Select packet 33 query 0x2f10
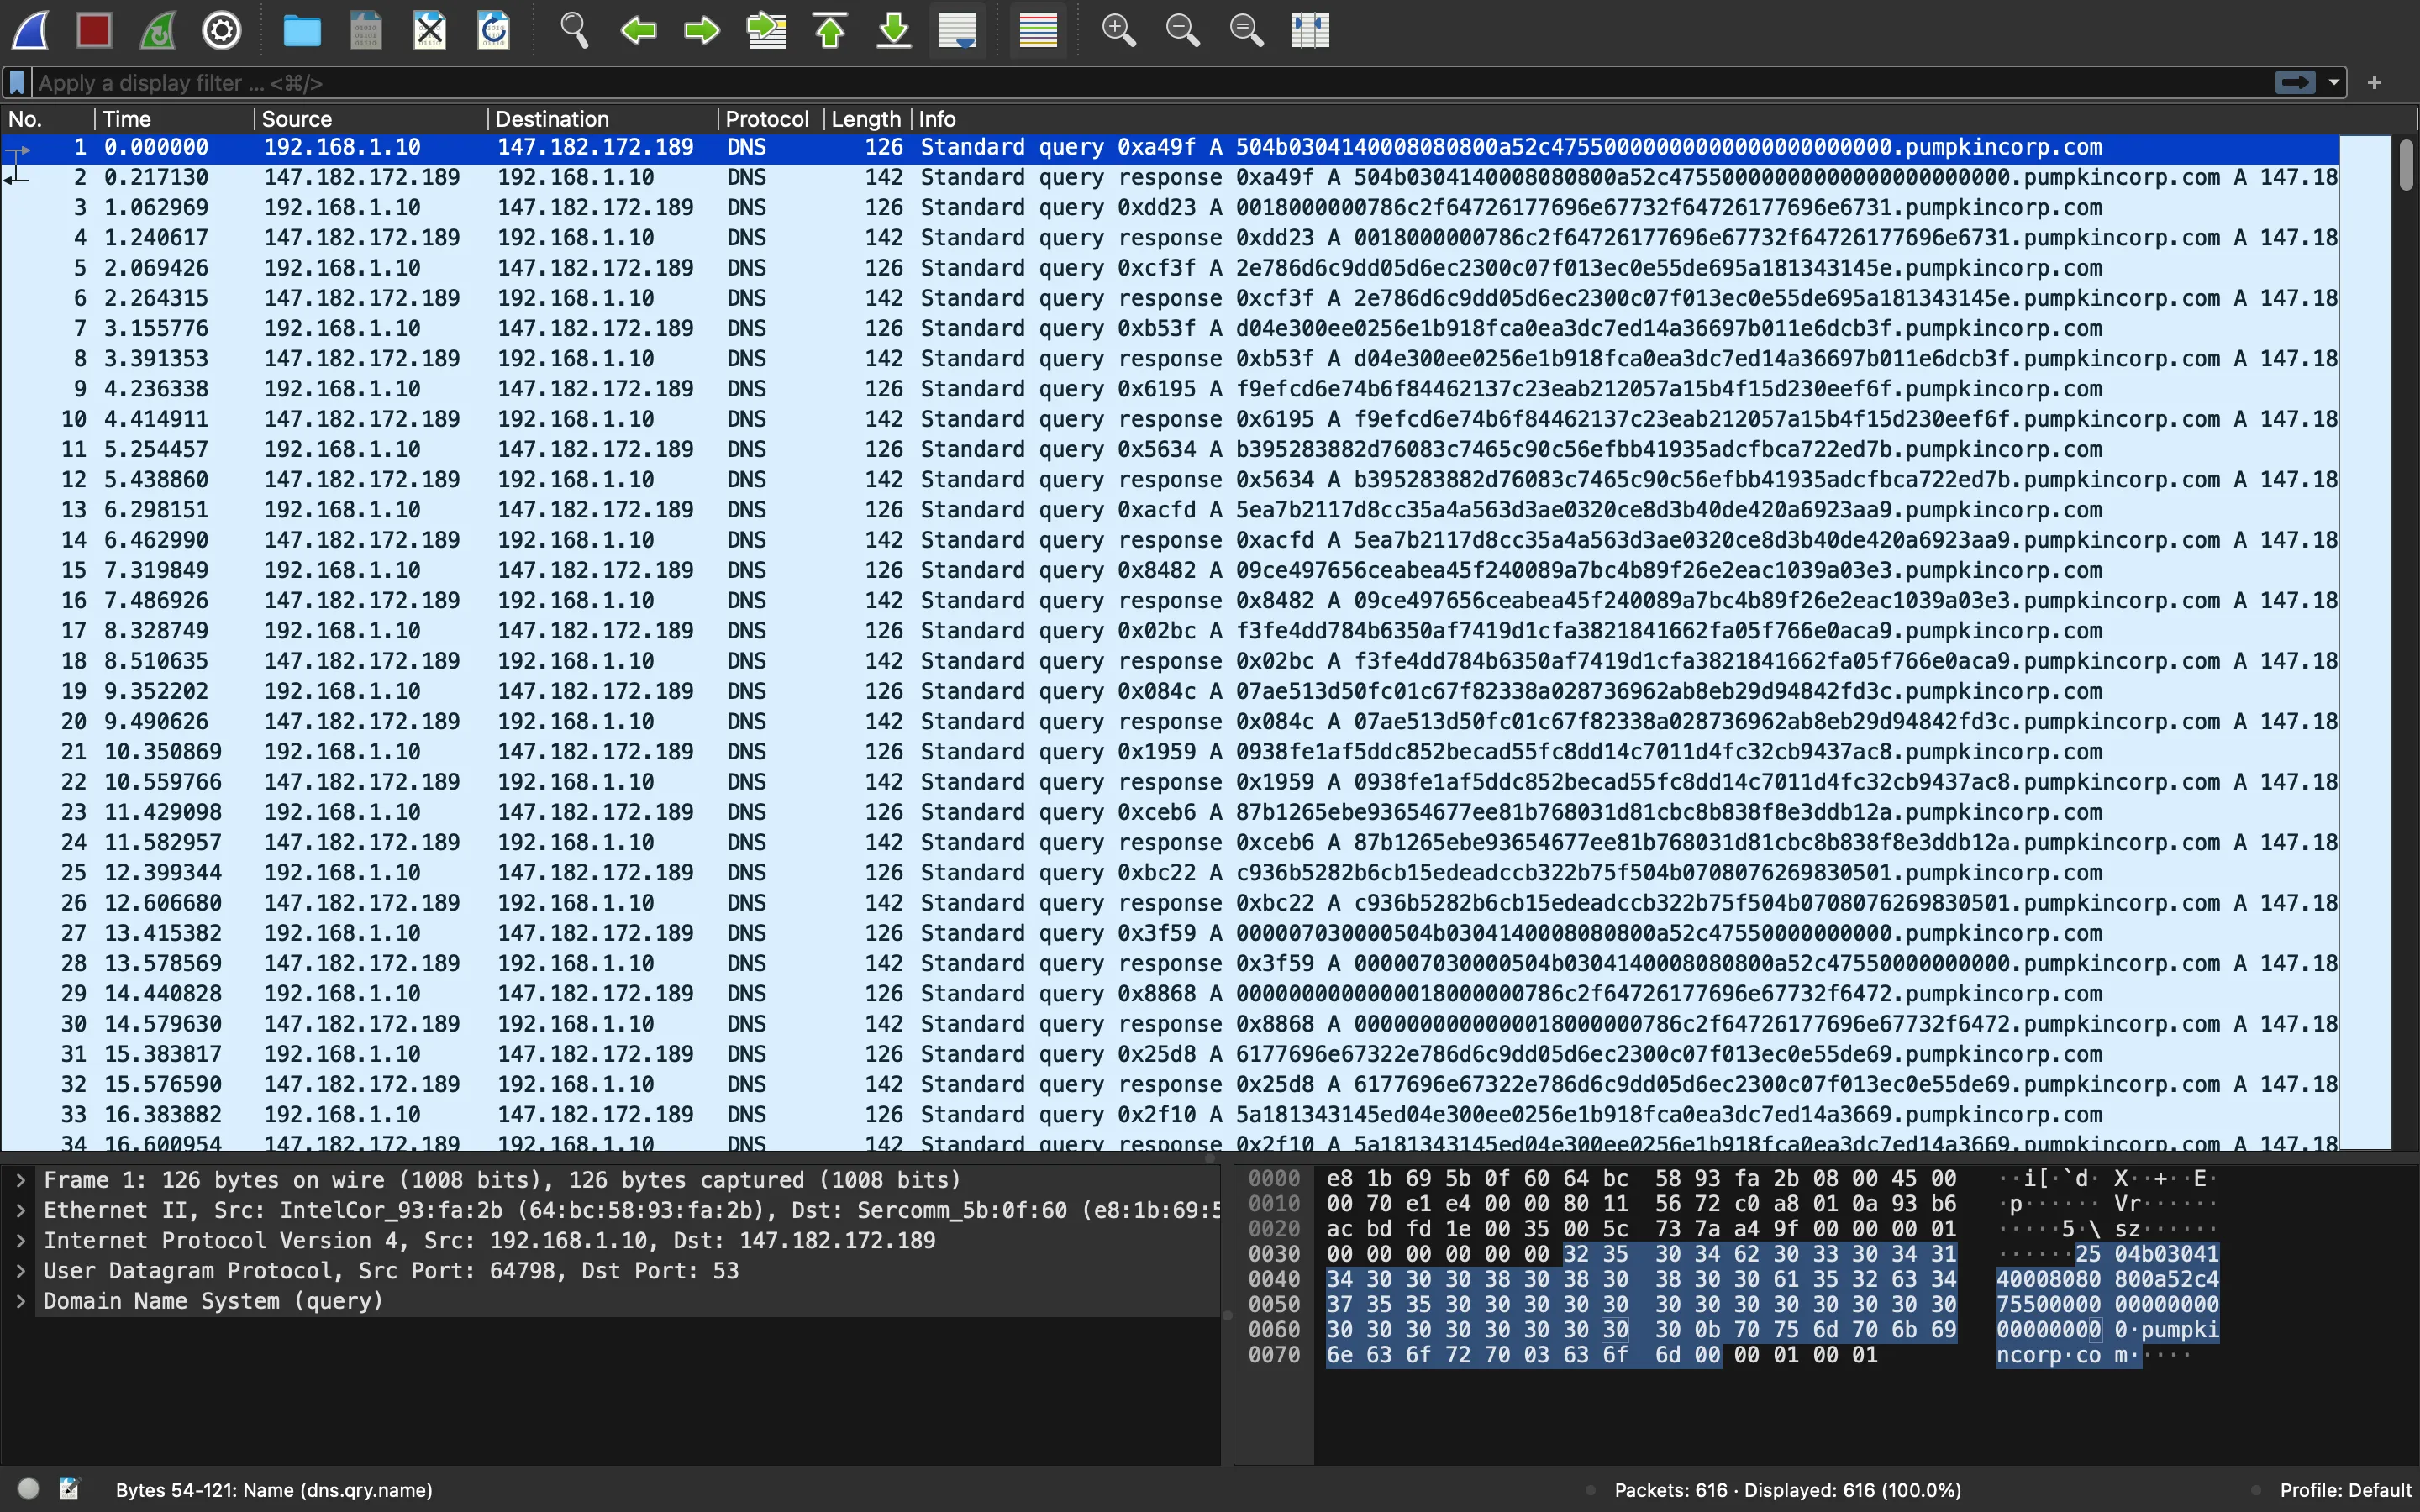 tap(1170, 1114)
